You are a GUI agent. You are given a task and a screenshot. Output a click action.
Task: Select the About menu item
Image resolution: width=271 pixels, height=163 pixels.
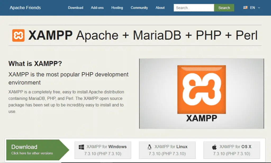click(160, 8)
